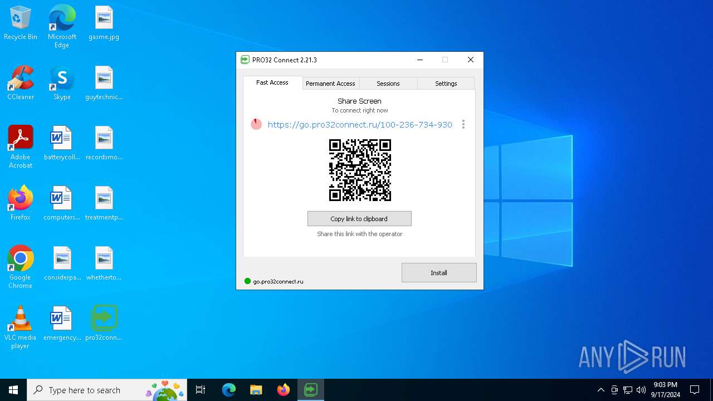Screen dimensions: 713x401
Task: Click the Copy link to clipboard button
Action: 359,219
